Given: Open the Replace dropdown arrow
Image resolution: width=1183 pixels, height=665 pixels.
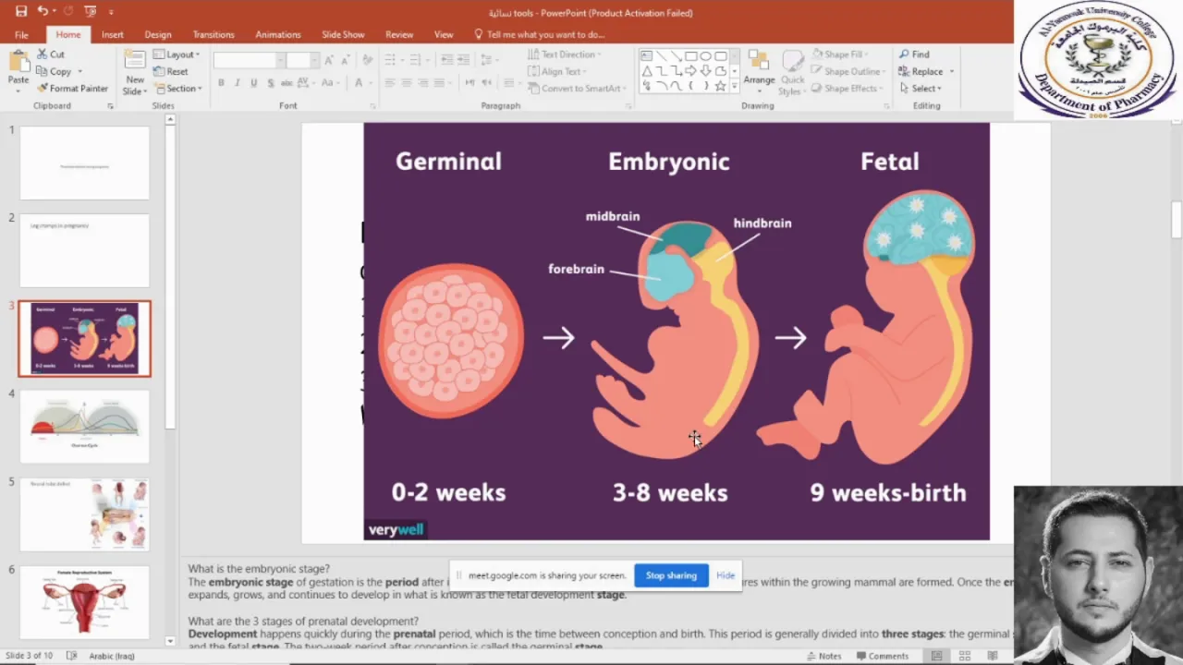Looking at the screenshot, I should click(x=951, y=72).
